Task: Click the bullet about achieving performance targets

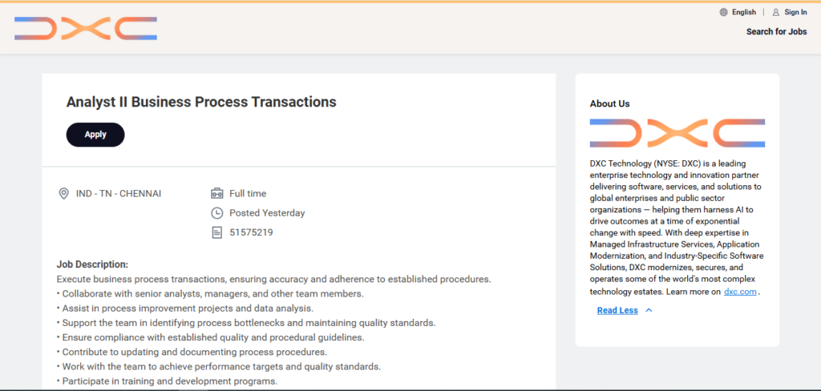Action: [218, 366]
